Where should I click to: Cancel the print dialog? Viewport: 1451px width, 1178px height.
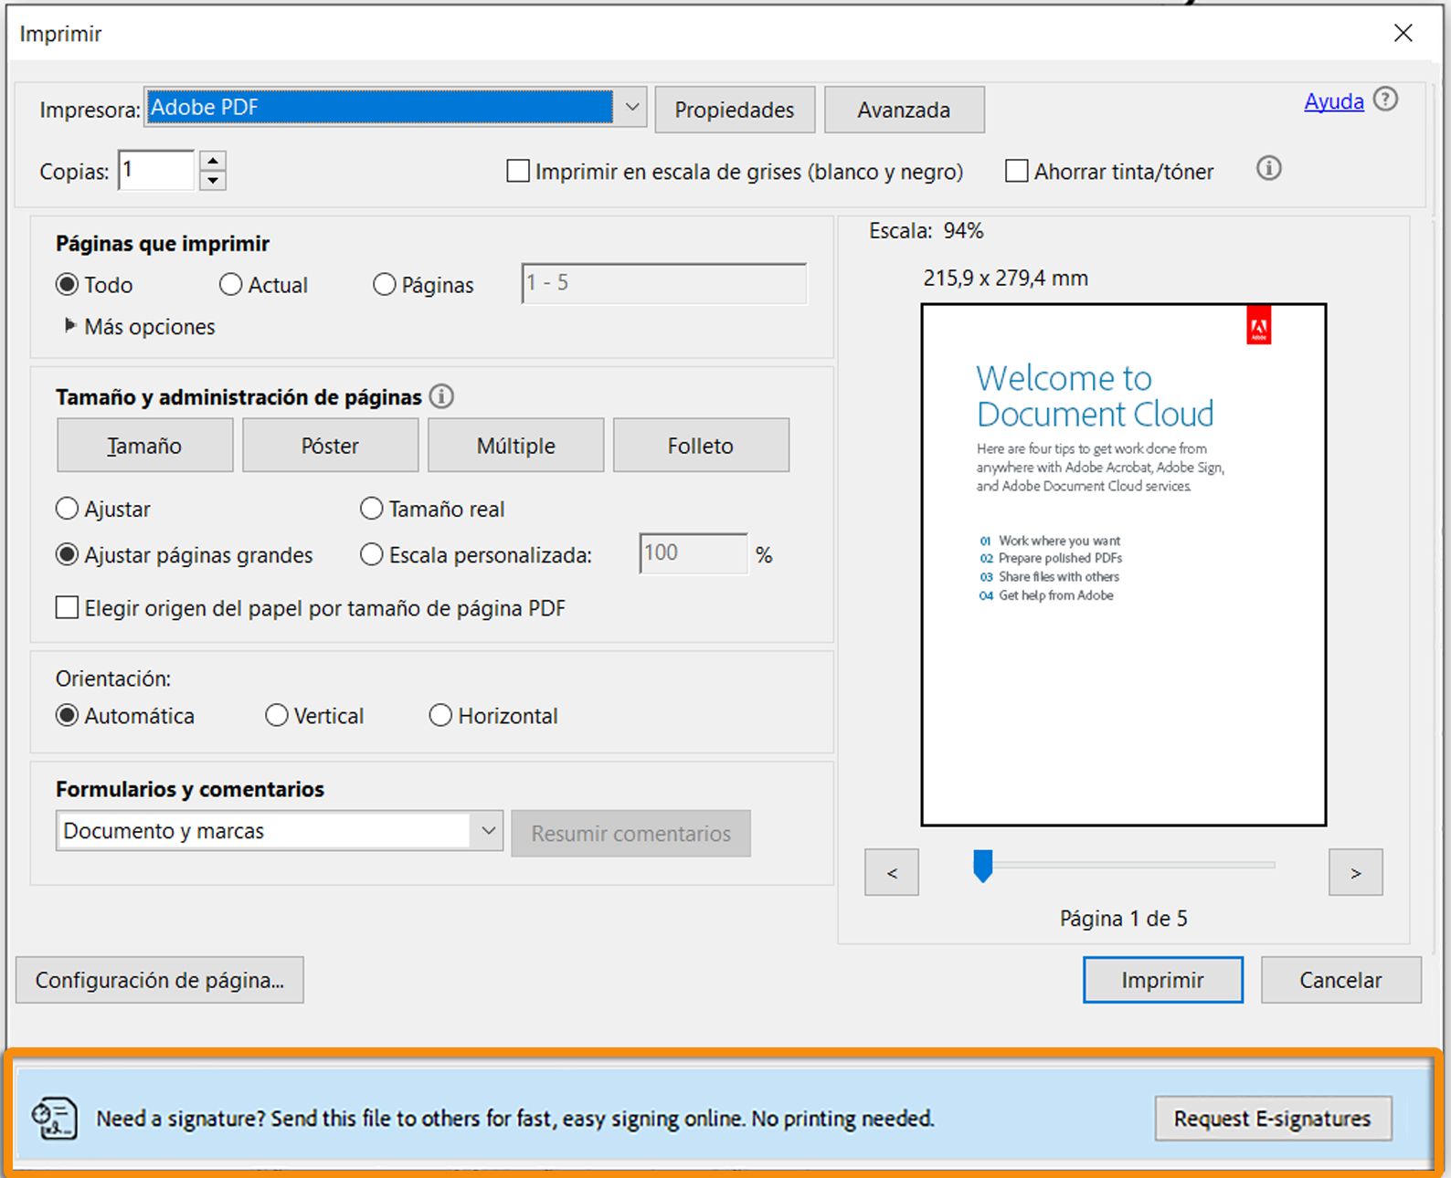(1341, 980)
